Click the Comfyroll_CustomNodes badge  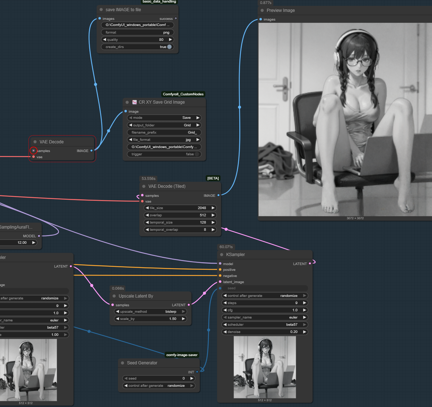183,94
